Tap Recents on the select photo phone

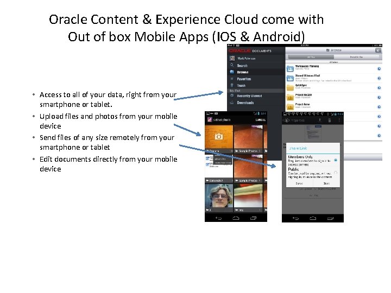[253, 218]
